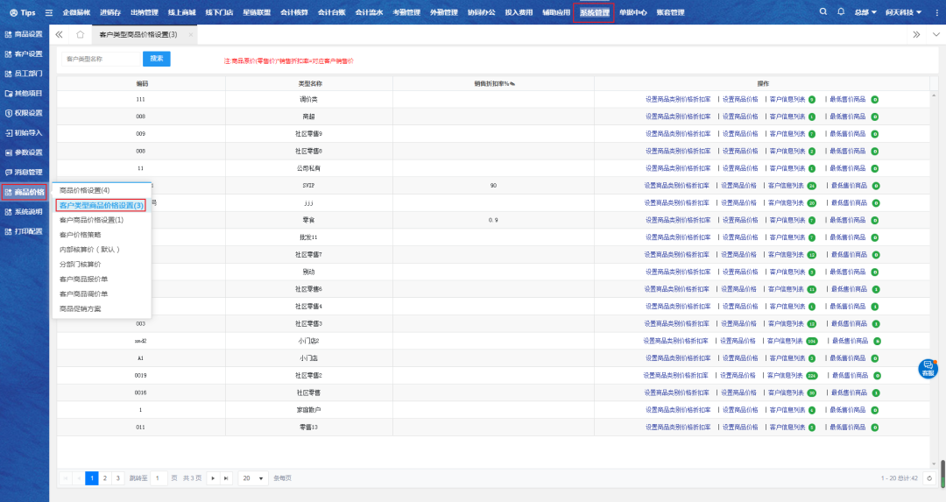Click the 客户类型名称 search input field
Viewport: 946px width, 502px height.
101,59
